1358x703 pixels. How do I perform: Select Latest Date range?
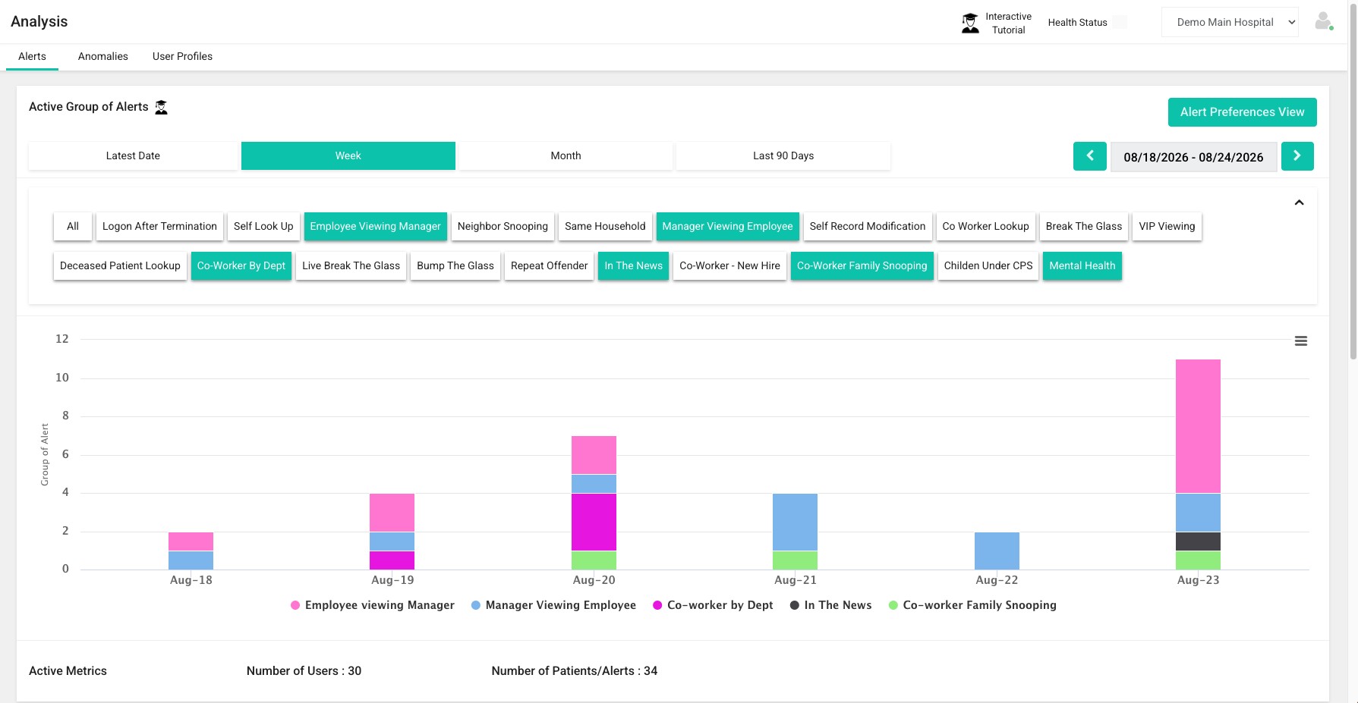133,155
